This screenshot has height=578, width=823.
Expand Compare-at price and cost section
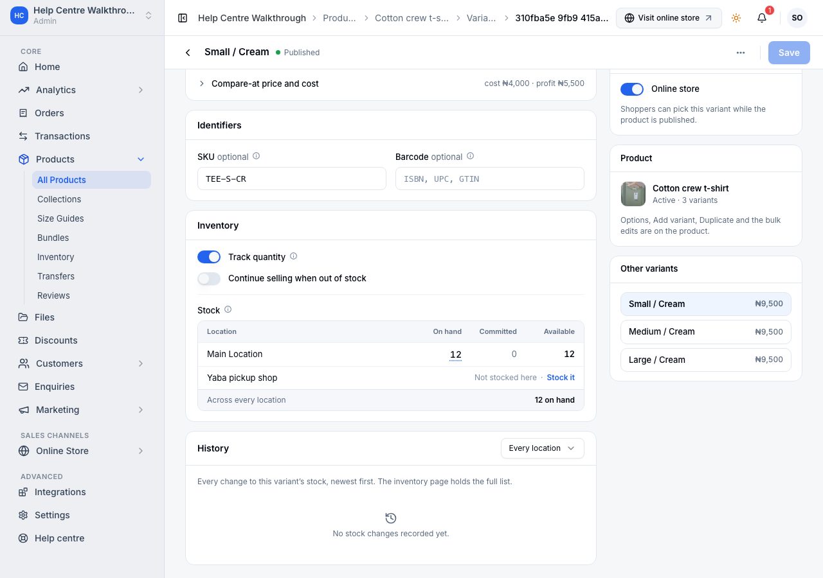pyautogui.click(x=391, y=83)
